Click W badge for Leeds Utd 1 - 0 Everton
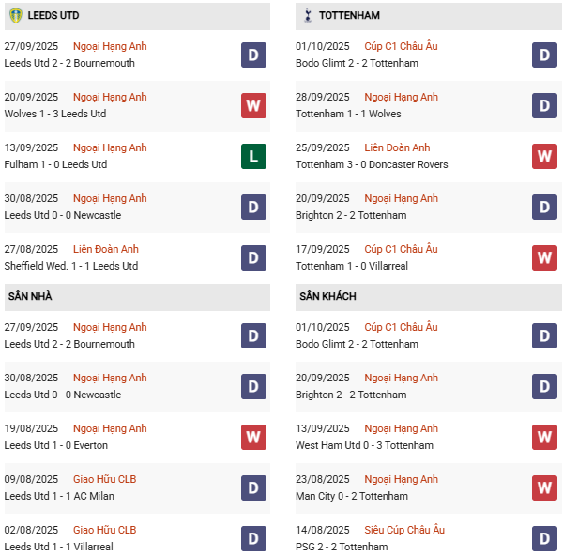Viewport: 563px width, 557px height. pos(253,437)
